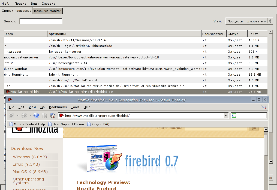Screen dimensions: 277x190
Task: Click the Mac OS X (8.9MB) link
Action: [30, 172]
